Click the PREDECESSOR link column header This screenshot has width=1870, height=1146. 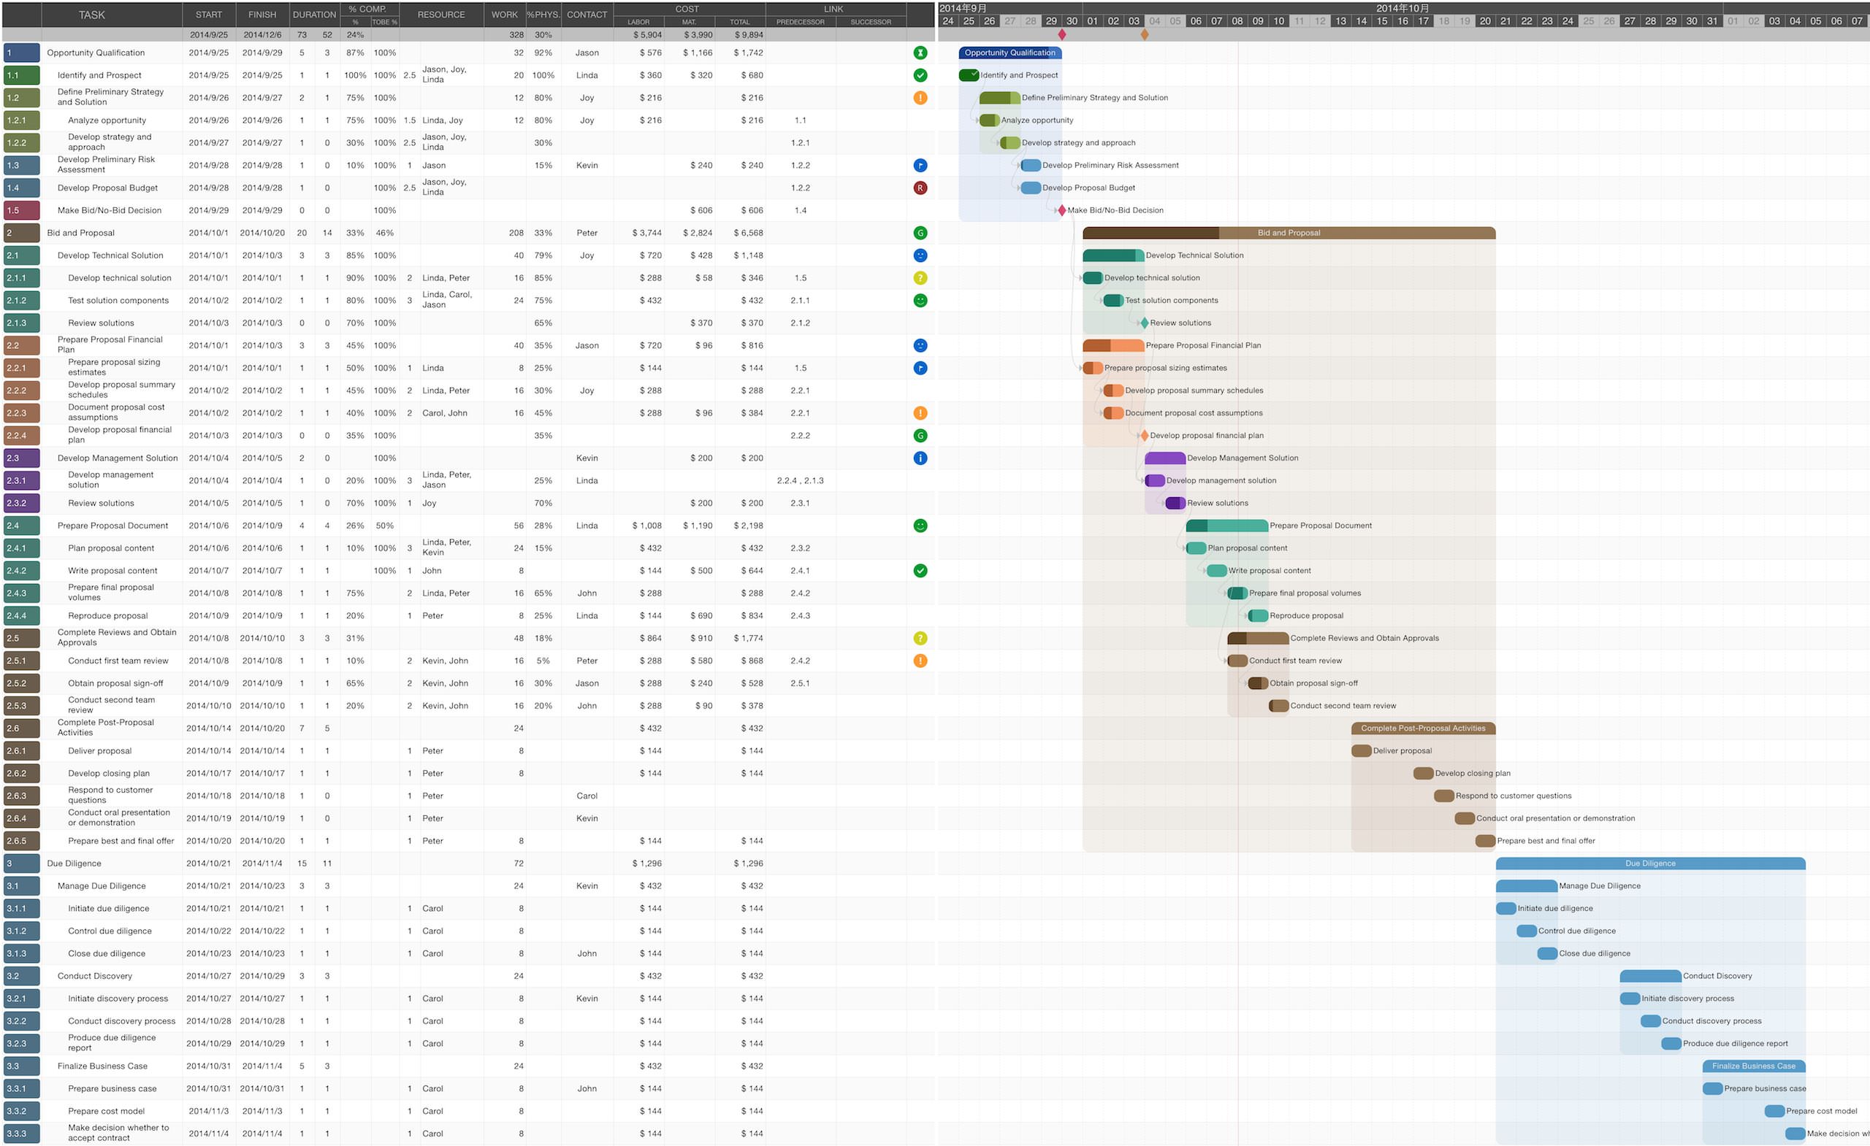pyautogui.click(x=800, y=22)
